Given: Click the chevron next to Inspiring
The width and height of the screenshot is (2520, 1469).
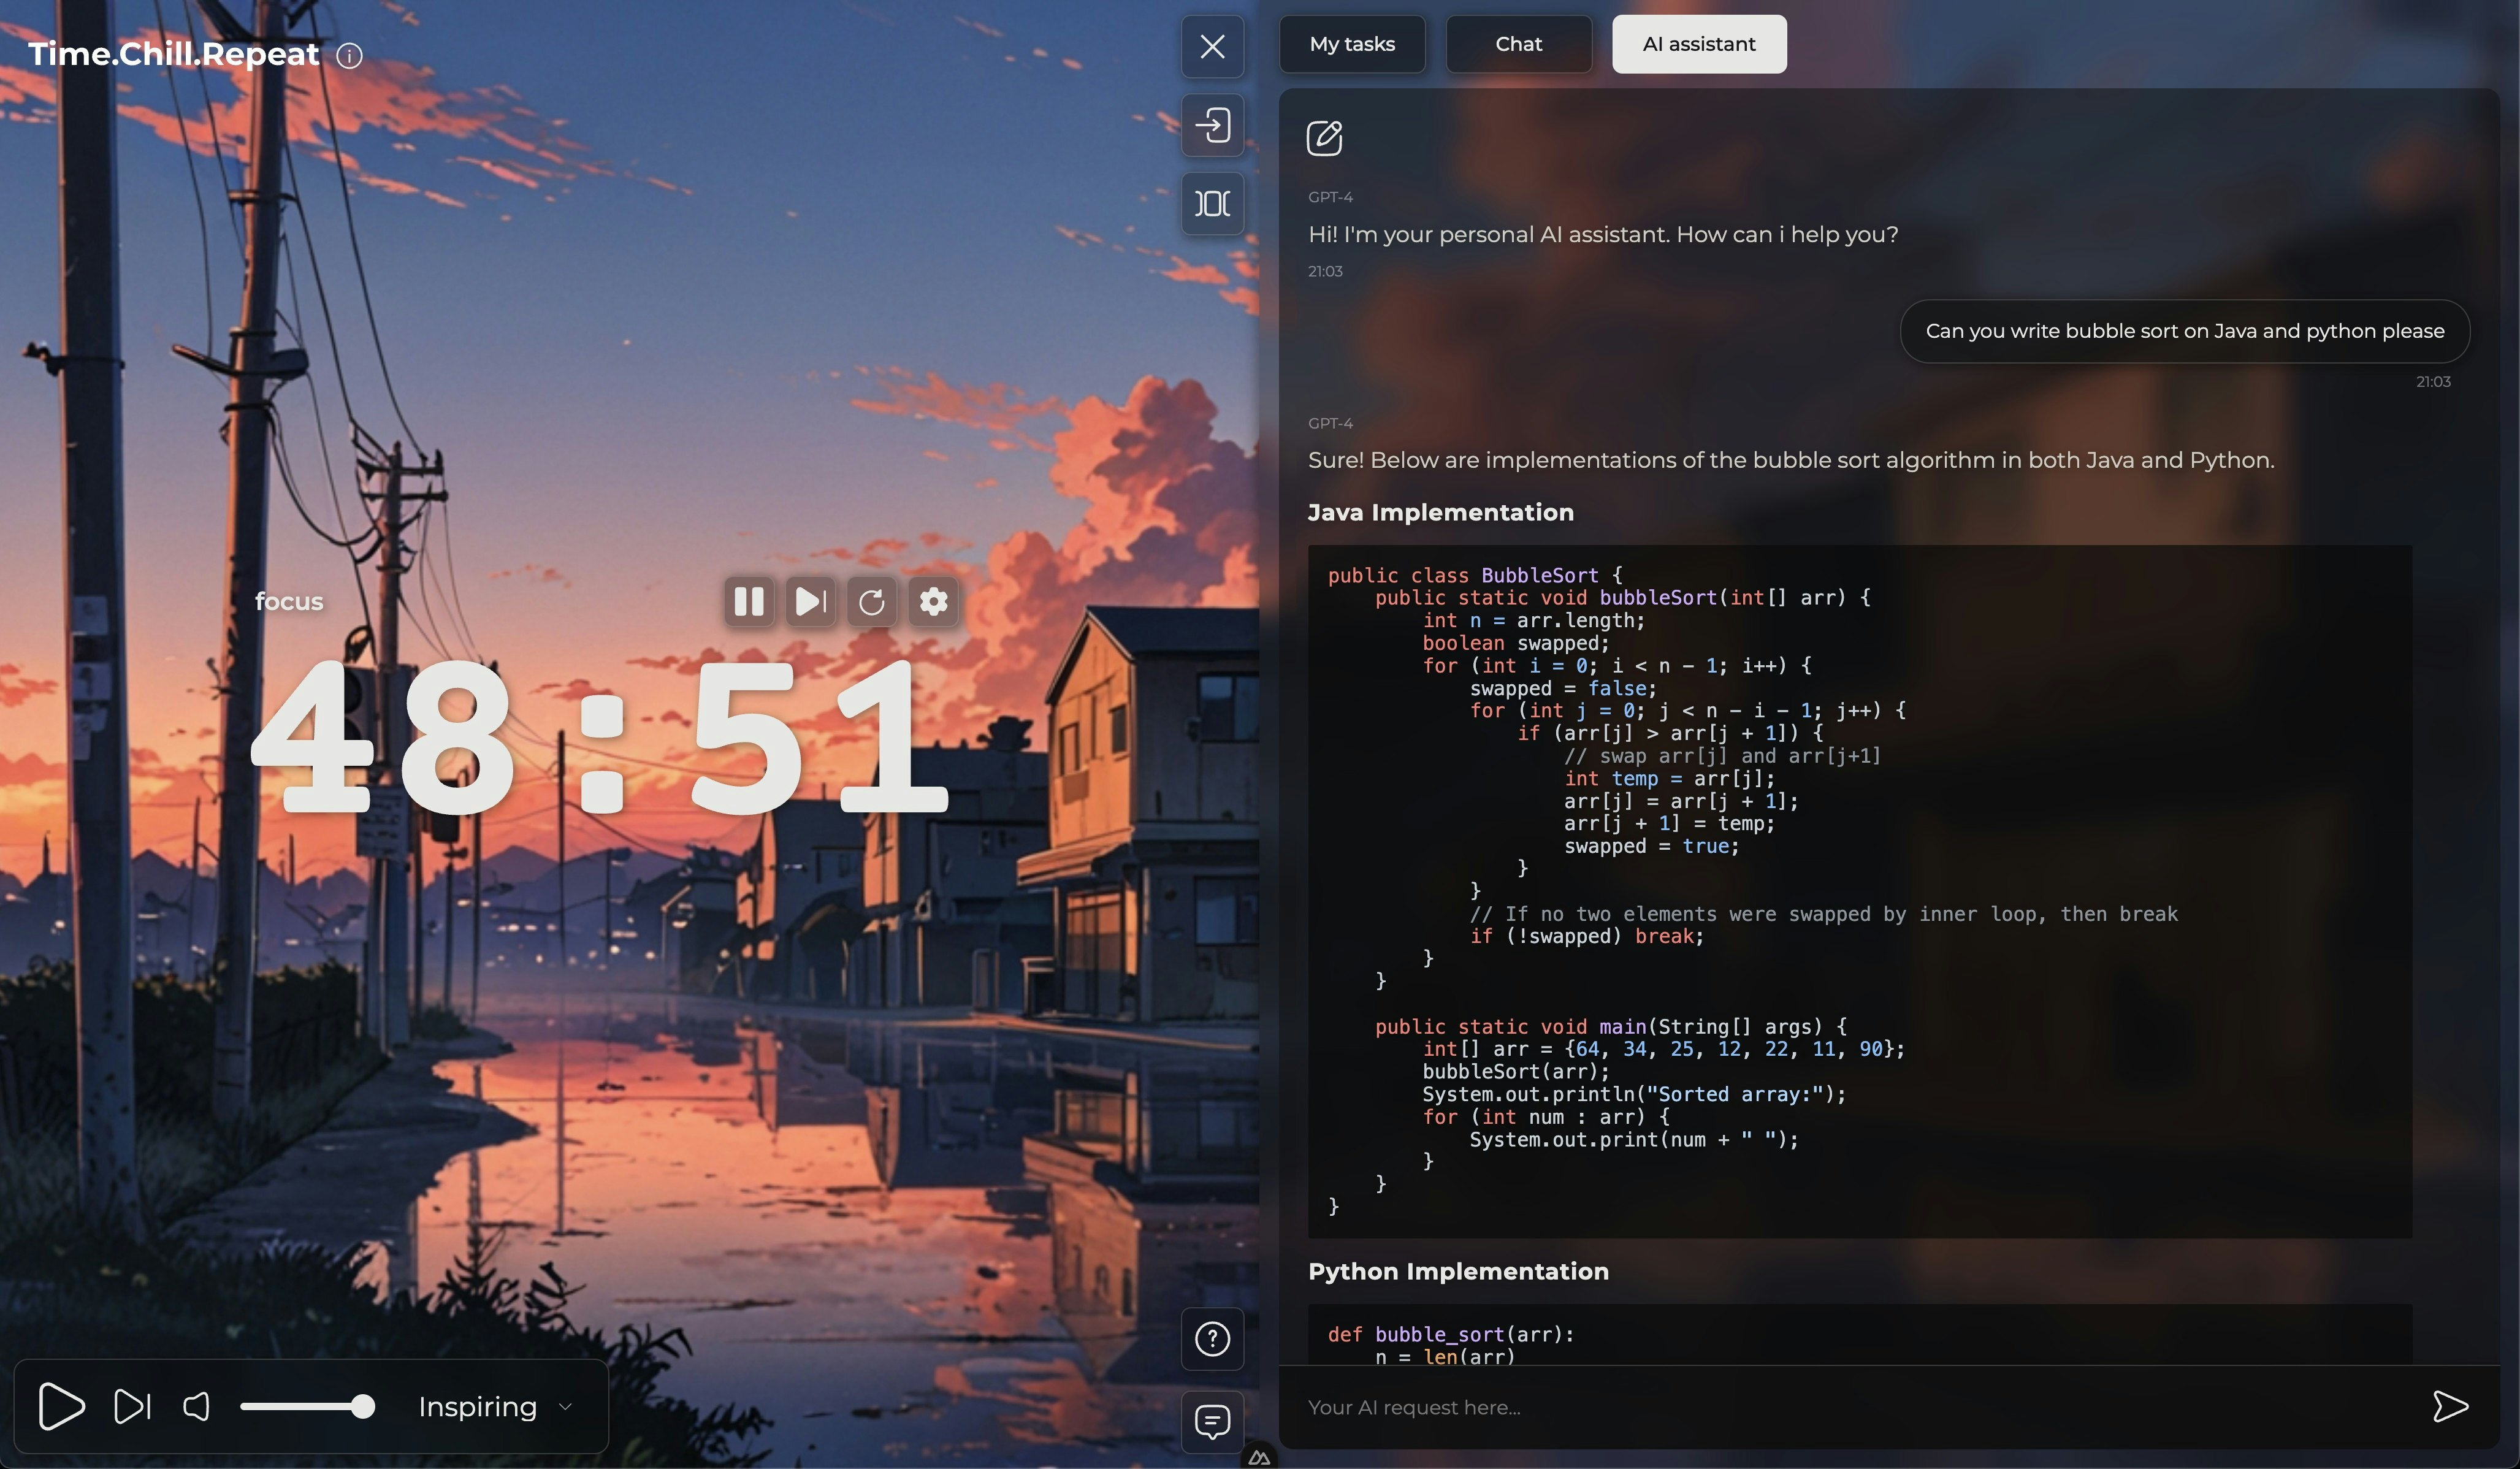Looking at the screenshot, I should (x=566, y=1406).
